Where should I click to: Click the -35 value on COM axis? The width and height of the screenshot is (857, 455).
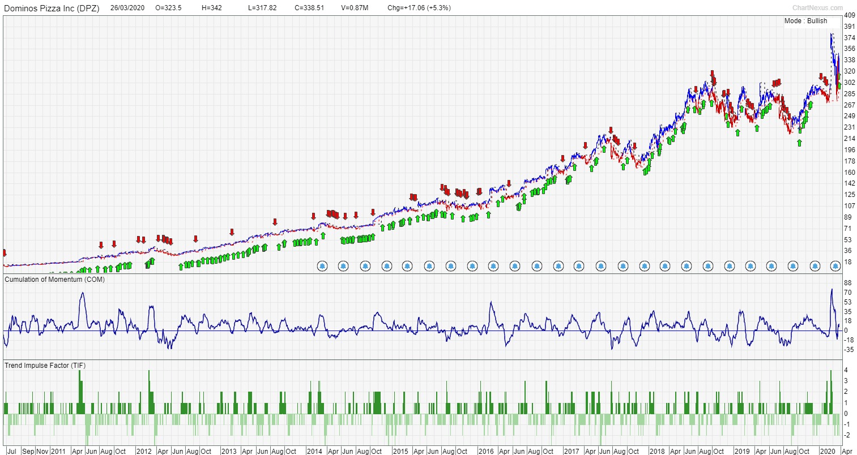point(849,350)
